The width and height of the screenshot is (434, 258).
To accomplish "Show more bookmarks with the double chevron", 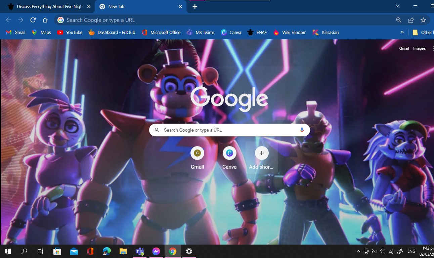I will point(402,33).
